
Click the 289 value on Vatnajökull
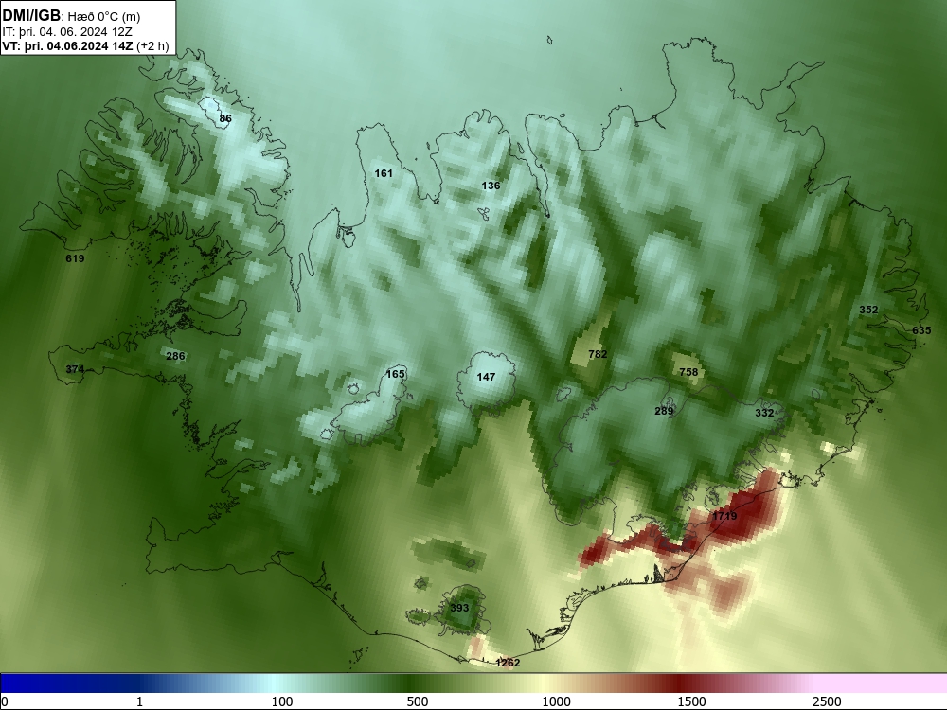click(x=664, y=411)
